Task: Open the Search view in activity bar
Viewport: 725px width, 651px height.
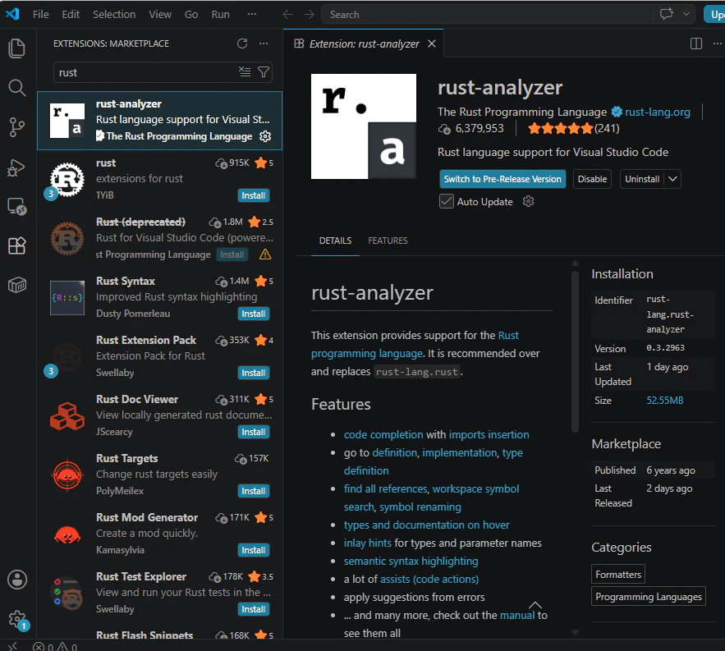Action: tap(17, 88)
